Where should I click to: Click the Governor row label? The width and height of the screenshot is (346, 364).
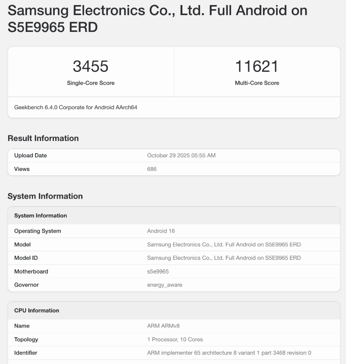[26, 285]
